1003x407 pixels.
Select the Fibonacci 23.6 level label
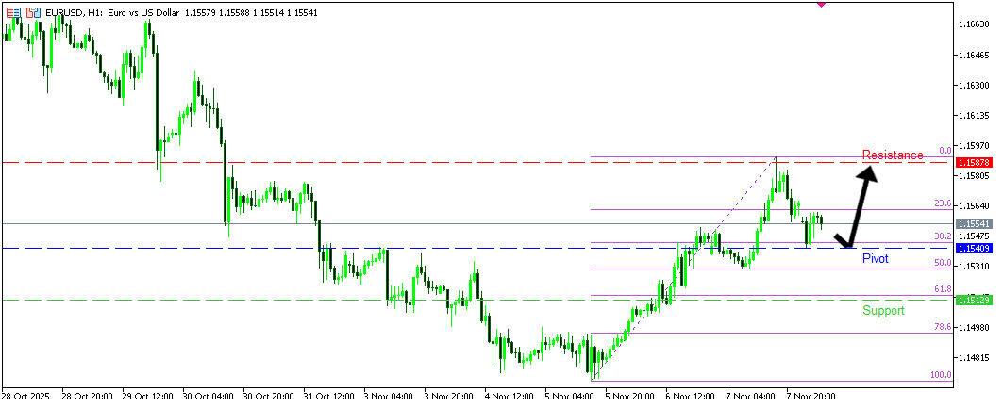pos(942,203)
